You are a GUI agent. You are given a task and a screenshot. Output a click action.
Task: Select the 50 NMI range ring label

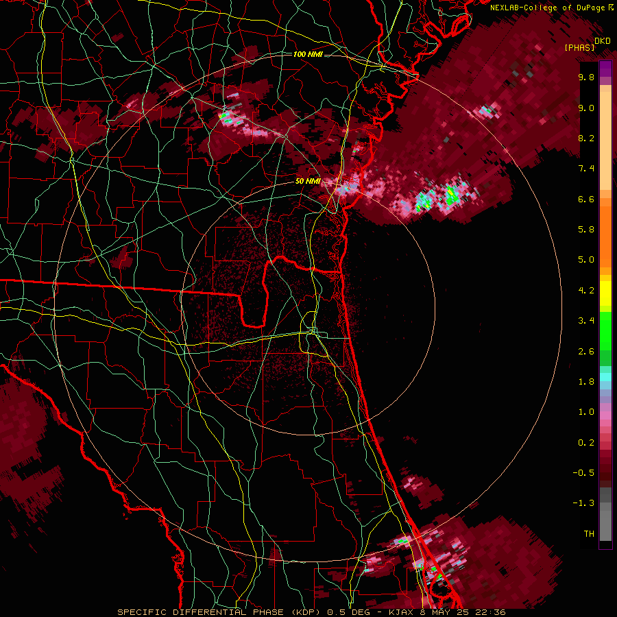(308, 181)
